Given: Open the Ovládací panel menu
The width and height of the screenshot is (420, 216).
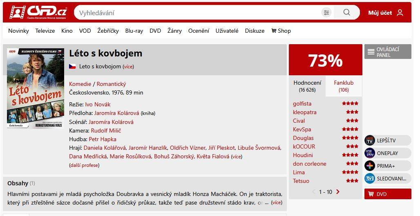Looking at the screenshot, I should tap(387, 52).
